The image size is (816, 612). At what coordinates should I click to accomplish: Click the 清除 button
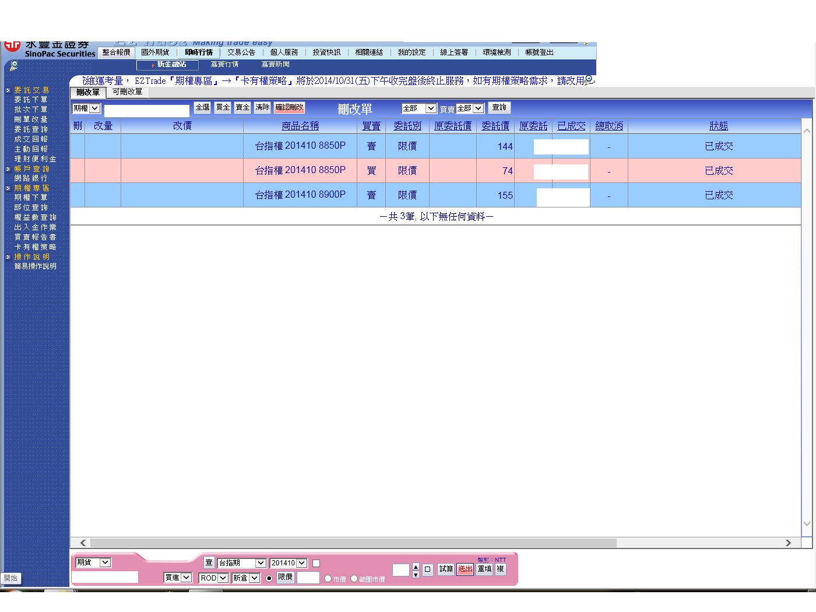click(x=262, y=108)
